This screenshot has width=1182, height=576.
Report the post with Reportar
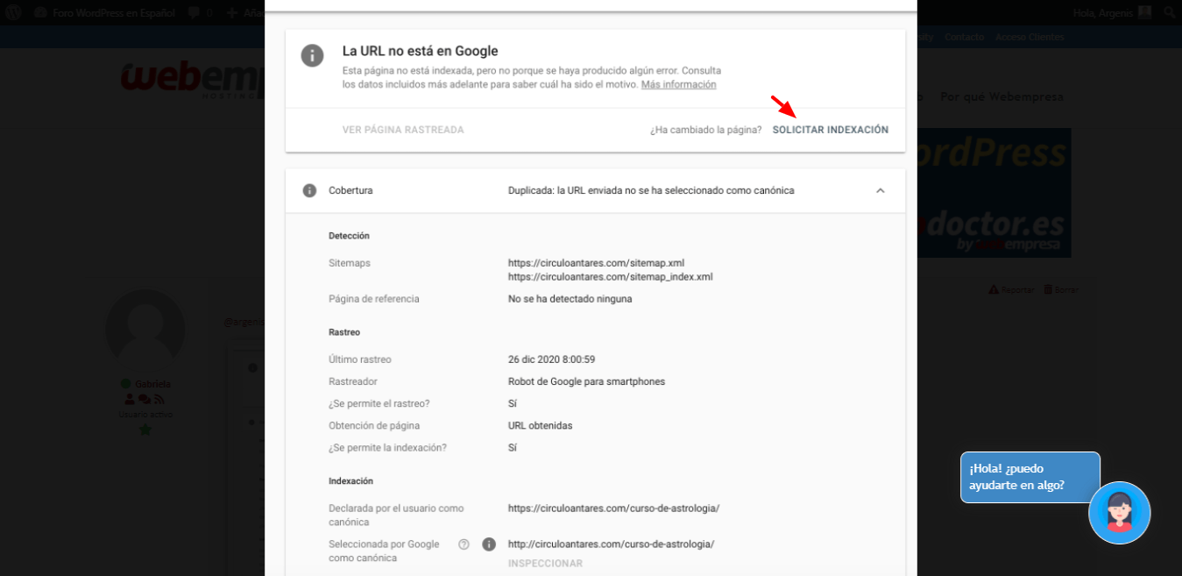point(1011,289)
